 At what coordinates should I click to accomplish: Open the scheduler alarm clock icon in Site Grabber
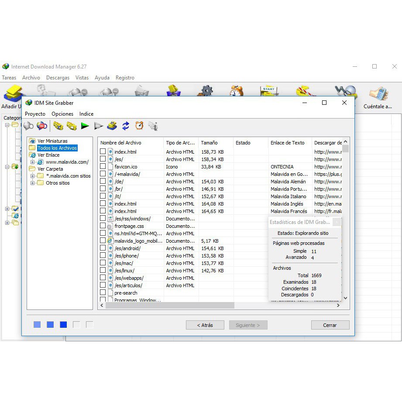point(139,126)
